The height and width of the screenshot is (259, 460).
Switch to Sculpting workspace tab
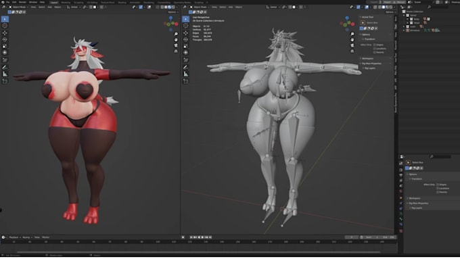[x=78, y=2]
